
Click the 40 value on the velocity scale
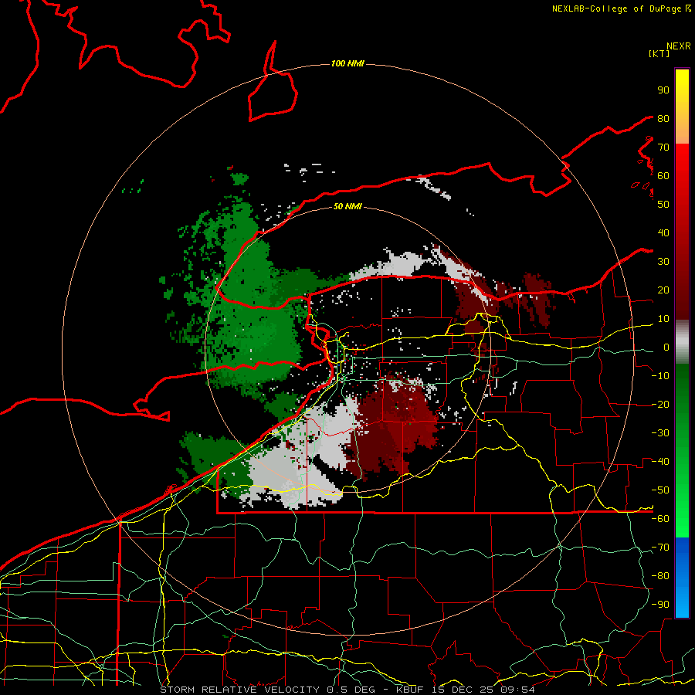coord(663,232)
